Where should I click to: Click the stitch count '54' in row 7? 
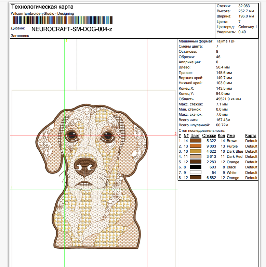(214, 173)
